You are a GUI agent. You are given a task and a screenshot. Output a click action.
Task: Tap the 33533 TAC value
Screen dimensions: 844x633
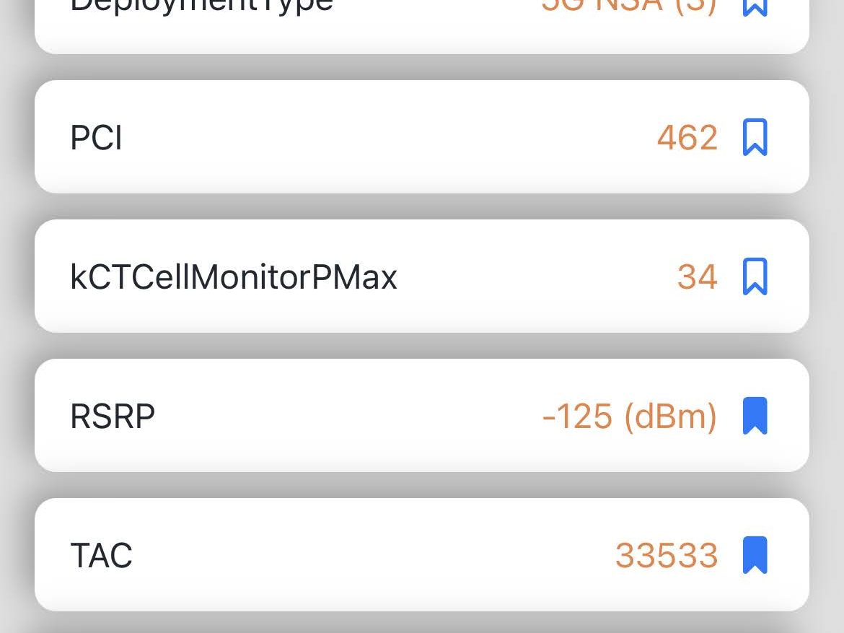click(667, 556)
